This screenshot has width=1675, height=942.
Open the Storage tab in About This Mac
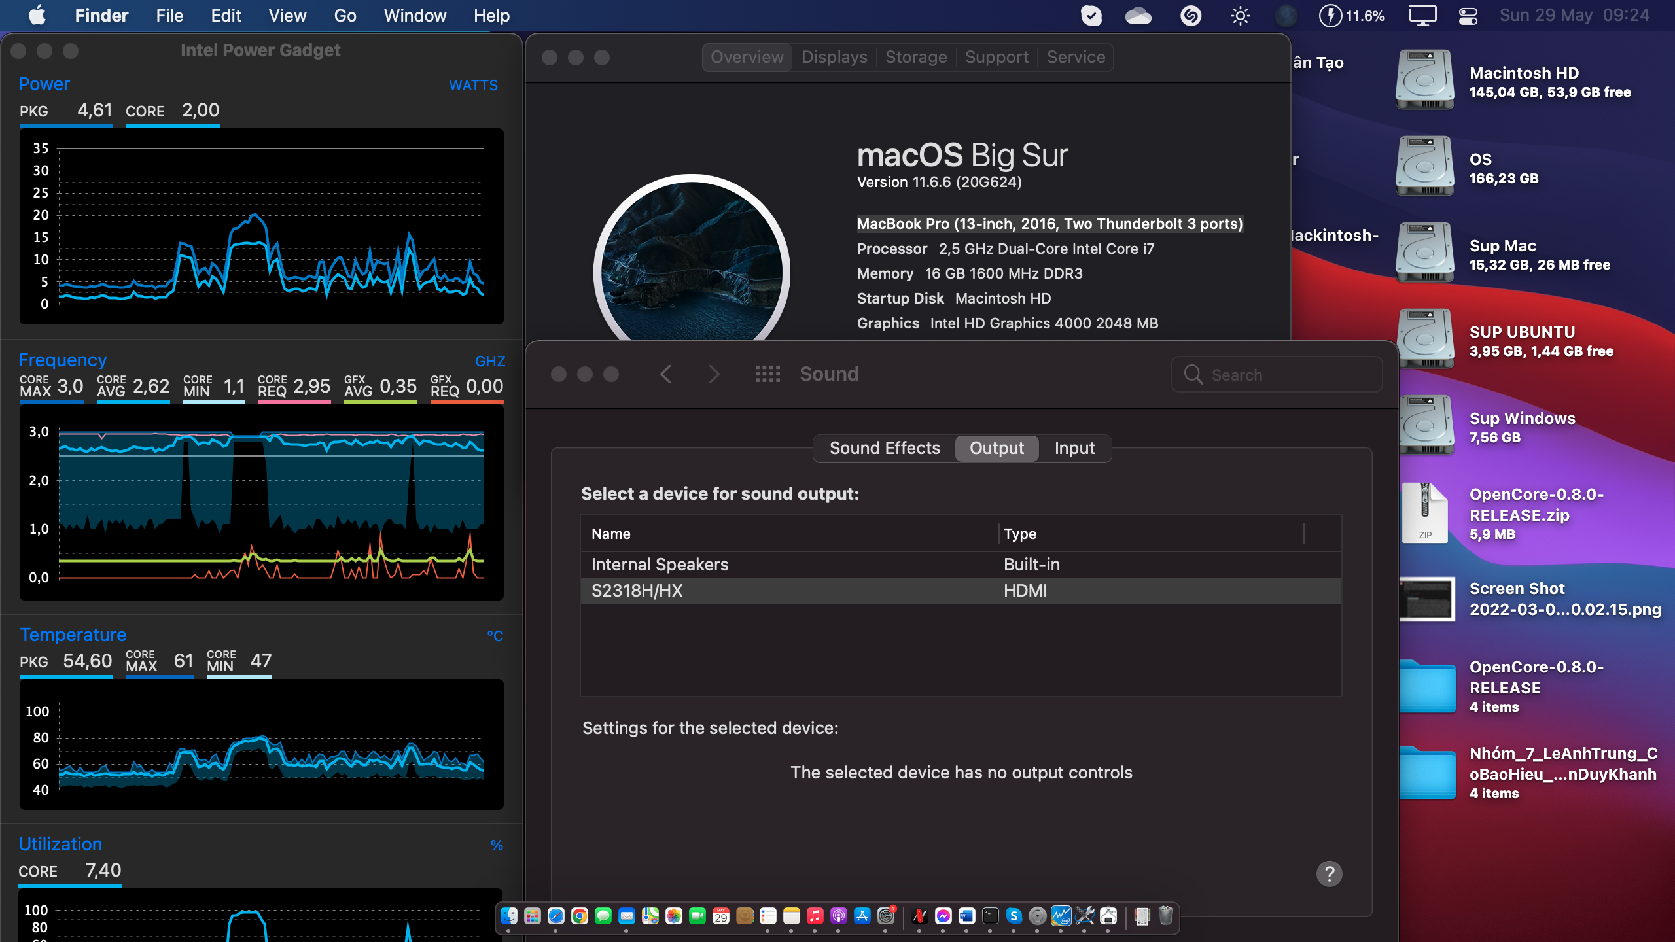915,58
